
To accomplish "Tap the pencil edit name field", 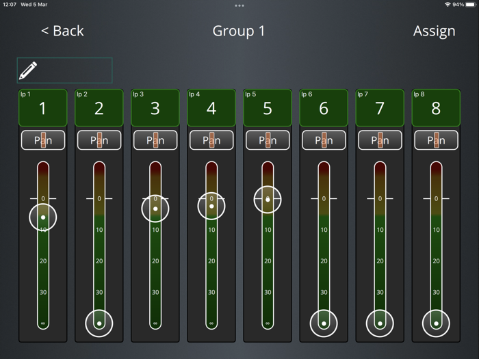I will 64,70.
